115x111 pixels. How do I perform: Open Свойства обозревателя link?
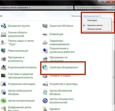point(64,67)
